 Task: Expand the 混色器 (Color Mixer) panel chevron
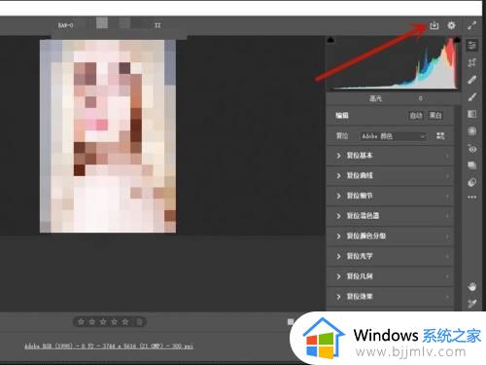click(338, 216)
